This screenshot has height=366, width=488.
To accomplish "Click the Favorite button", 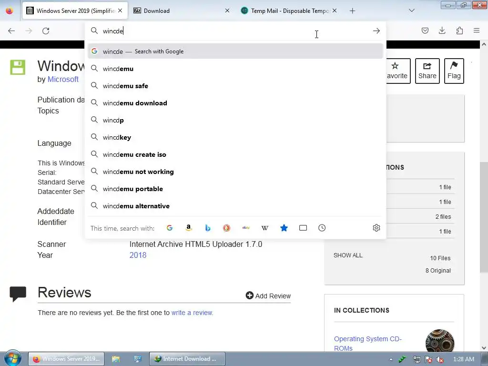I will (398, 71).
